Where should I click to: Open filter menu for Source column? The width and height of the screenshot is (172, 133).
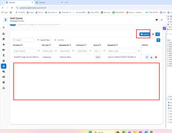tap(104, 51)
